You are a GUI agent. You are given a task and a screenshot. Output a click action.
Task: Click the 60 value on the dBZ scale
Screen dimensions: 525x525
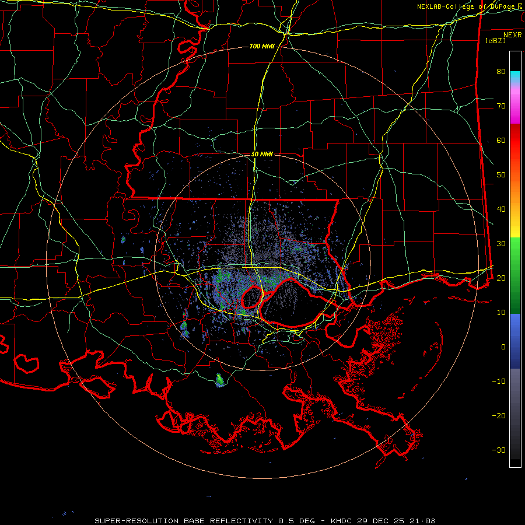pyautogui.click(x=501, y=140)
